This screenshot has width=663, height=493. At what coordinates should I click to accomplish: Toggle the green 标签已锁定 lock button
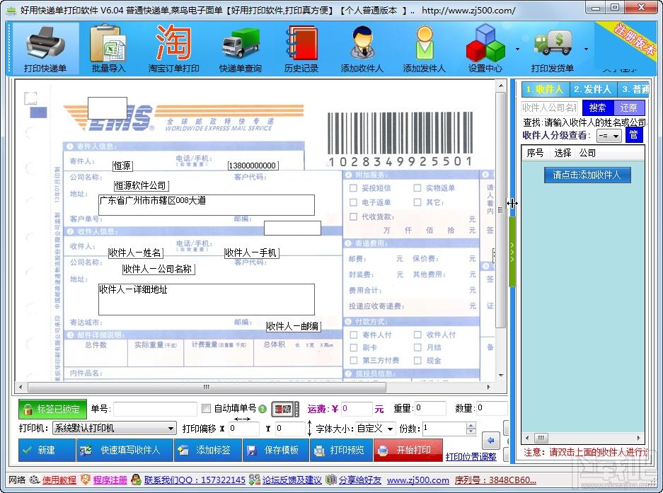point(51,409)
